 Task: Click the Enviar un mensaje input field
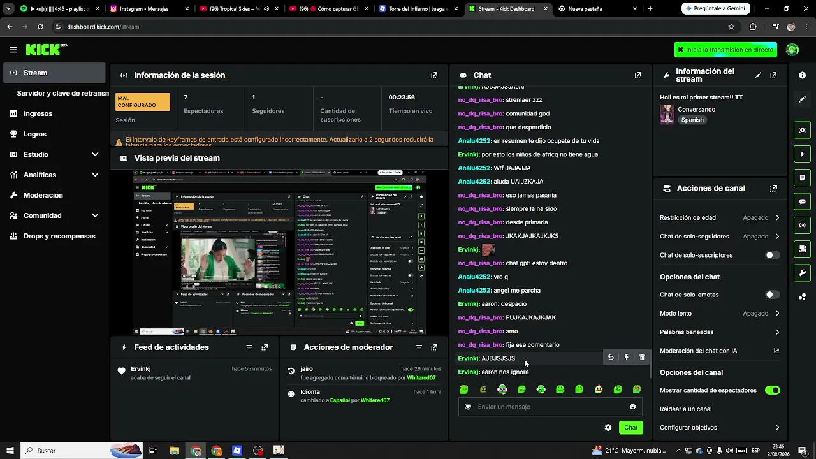[550, 407]
